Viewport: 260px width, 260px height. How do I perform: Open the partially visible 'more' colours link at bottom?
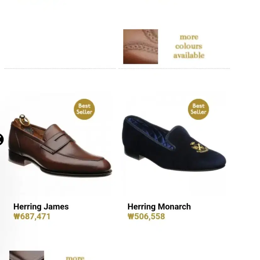pos(75,258)
